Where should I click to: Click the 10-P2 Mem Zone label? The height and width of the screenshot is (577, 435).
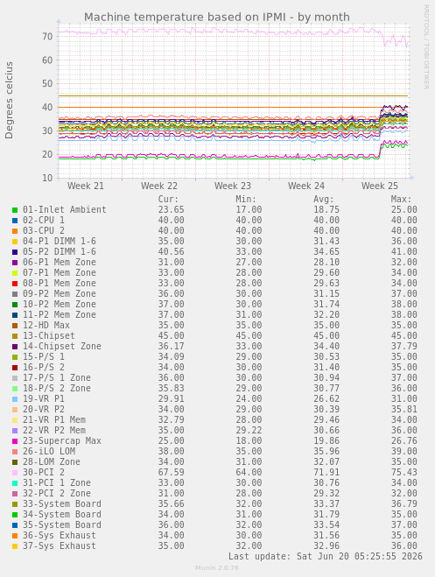pos(60,304)
